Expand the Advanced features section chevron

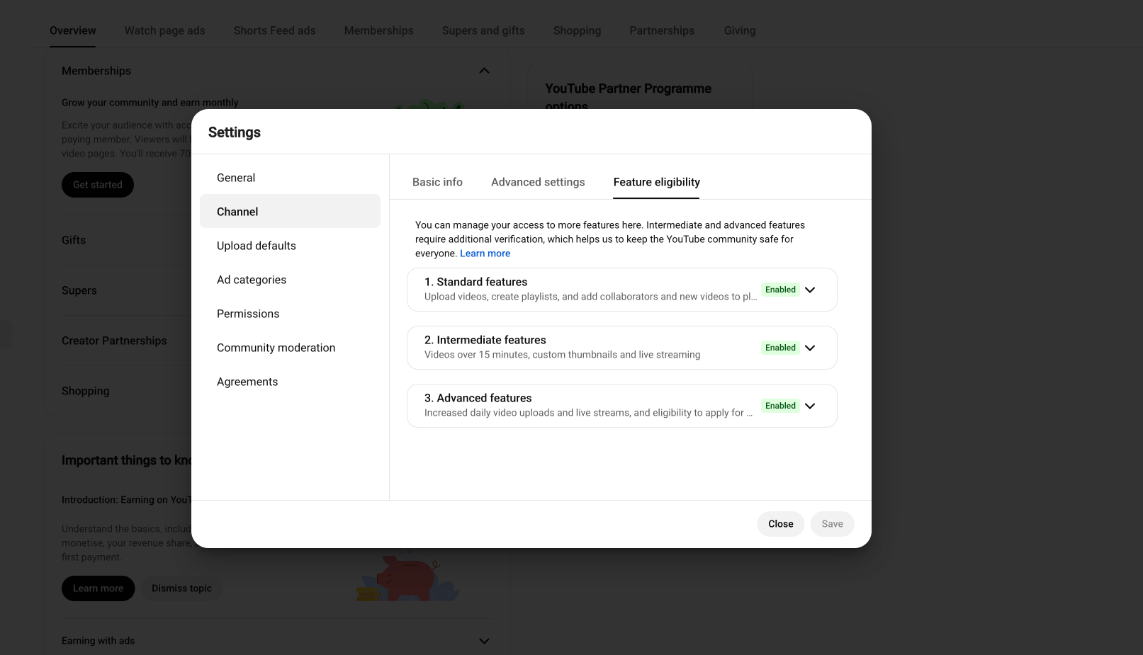810,406
